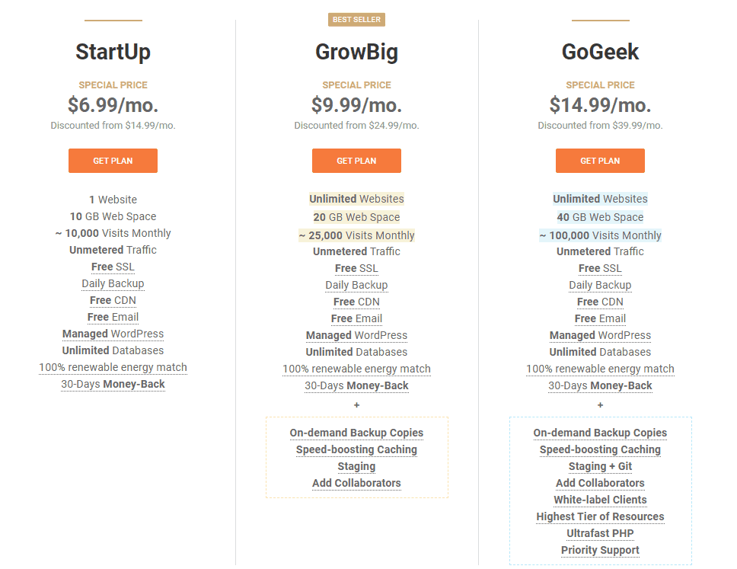Click StartUp's 10,000 Visits Monthly link
The height and width of the screenshot is (569, 737).
pos(113,233)
